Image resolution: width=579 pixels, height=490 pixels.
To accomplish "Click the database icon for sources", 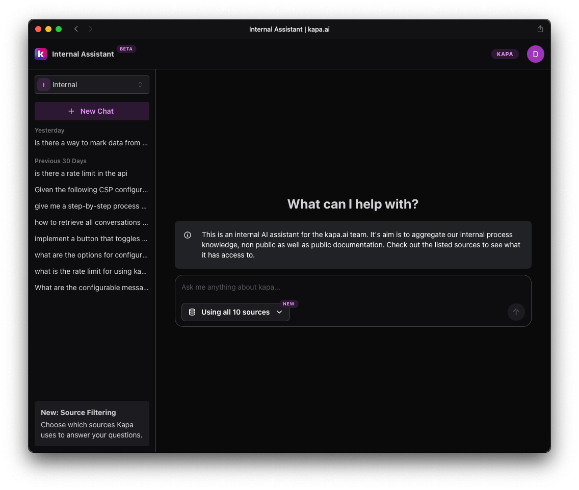I will [x=192, y=312].
